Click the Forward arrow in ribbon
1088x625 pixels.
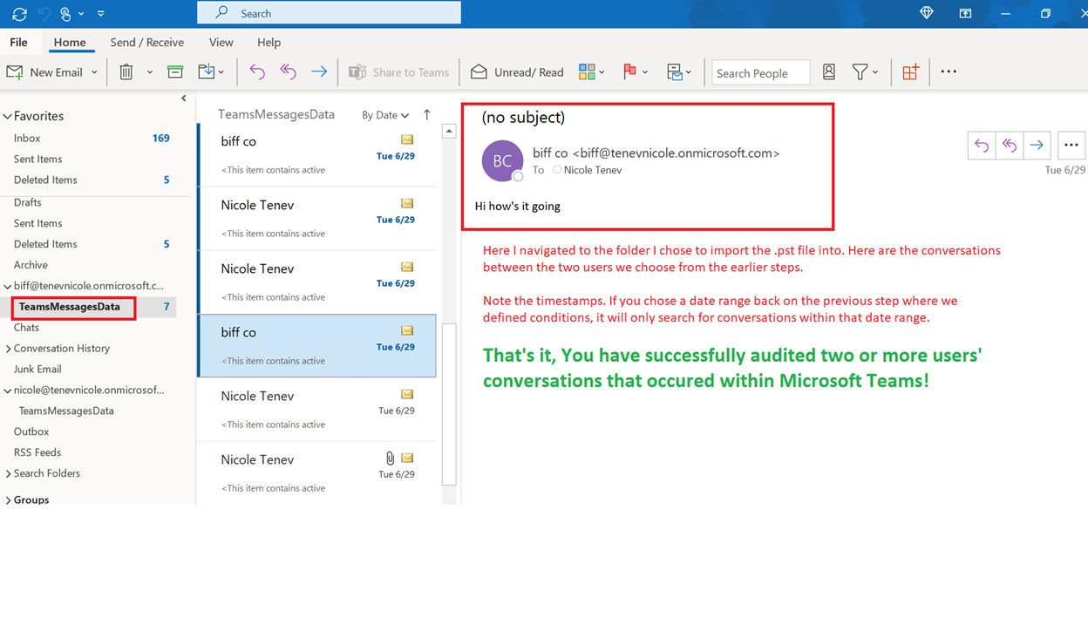click(x=319, y=72)
